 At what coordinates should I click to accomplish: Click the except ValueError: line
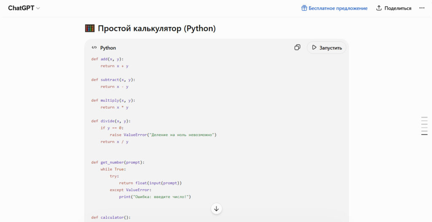pos(131,190)
